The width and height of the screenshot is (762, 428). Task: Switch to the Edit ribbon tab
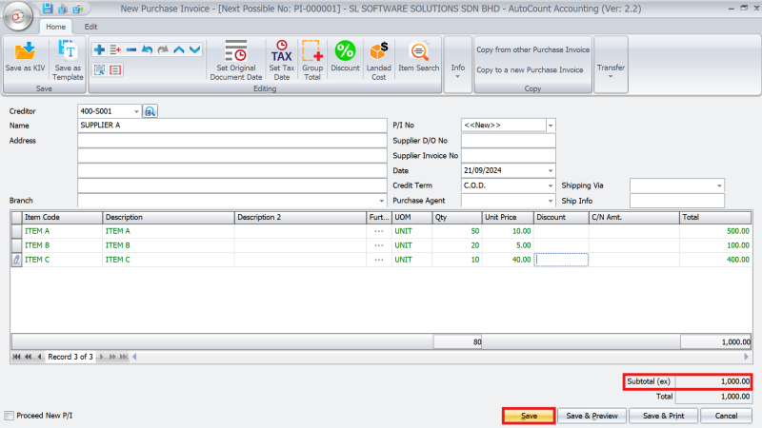(90, 27)
